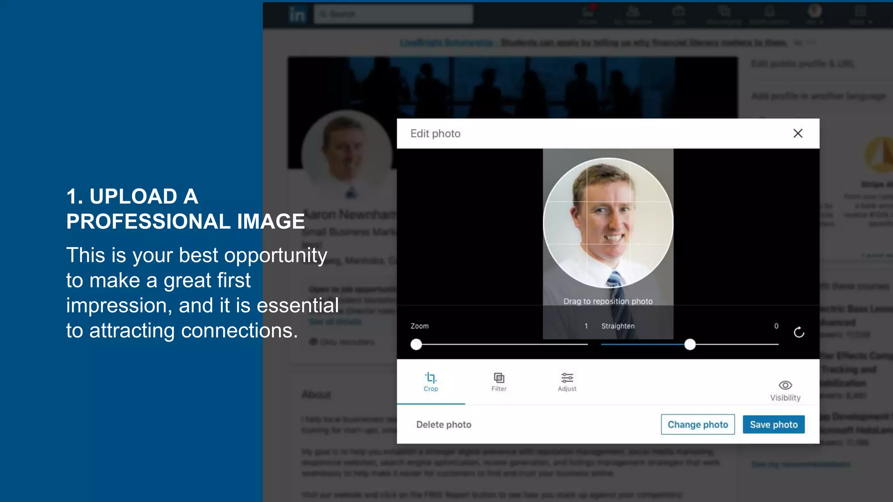Screen dimensions: 893x502
Task: Save the photo
Action: point(774,424)
